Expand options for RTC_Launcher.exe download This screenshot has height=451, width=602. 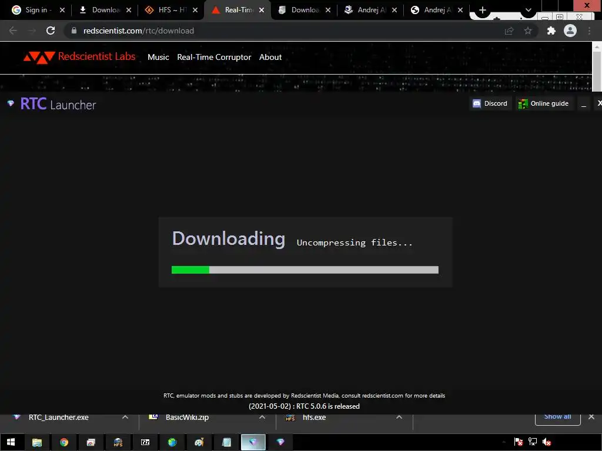[125, 418]
